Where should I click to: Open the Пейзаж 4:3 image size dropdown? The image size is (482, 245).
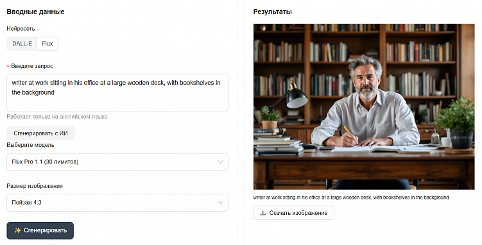[x=117, y=203]
